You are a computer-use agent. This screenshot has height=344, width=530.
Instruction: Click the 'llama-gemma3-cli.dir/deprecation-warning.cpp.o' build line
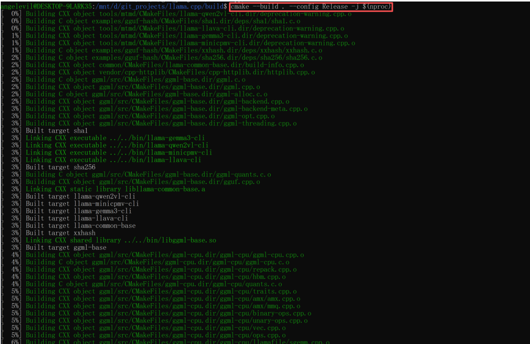[175, 36]
